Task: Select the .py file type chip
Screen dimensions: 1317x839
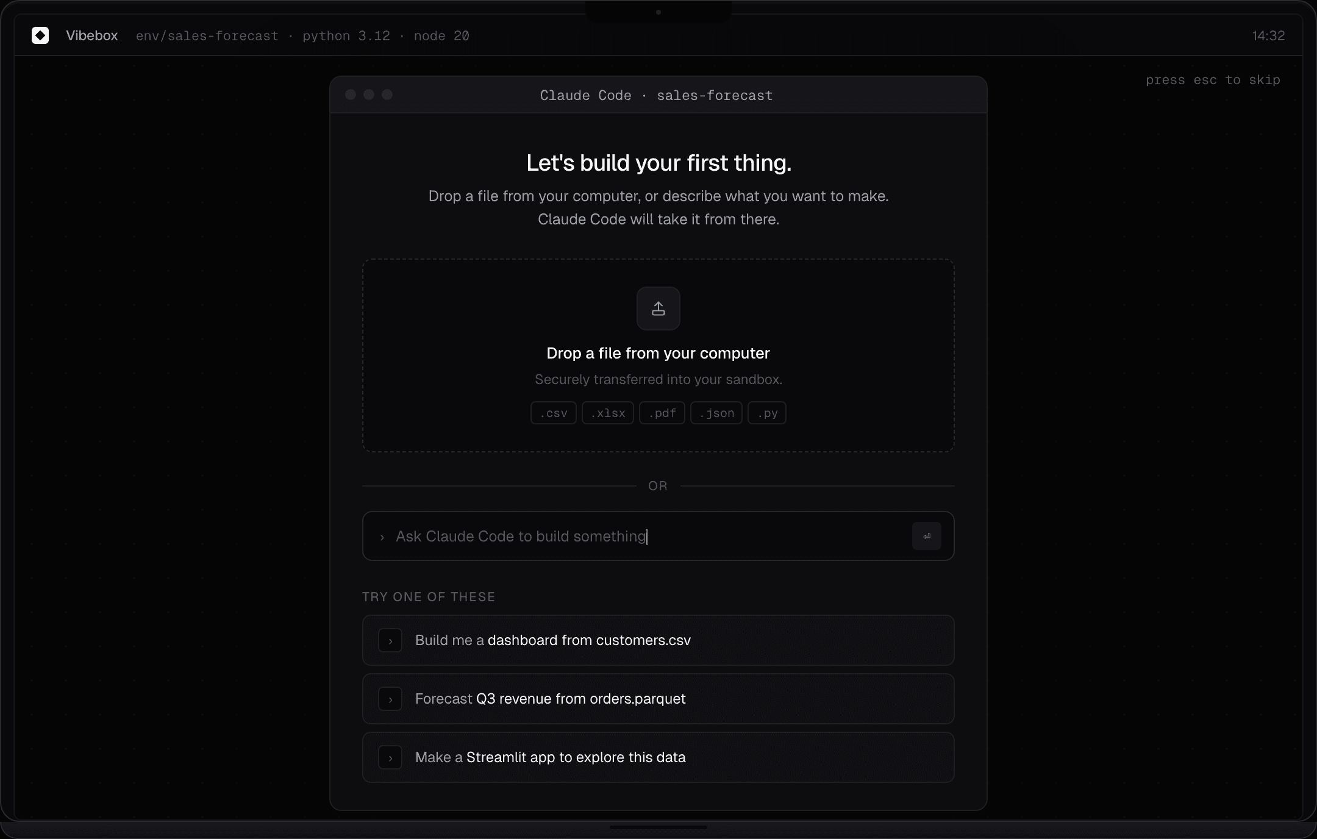Action: pyautogui.click(x=766, y=413)
